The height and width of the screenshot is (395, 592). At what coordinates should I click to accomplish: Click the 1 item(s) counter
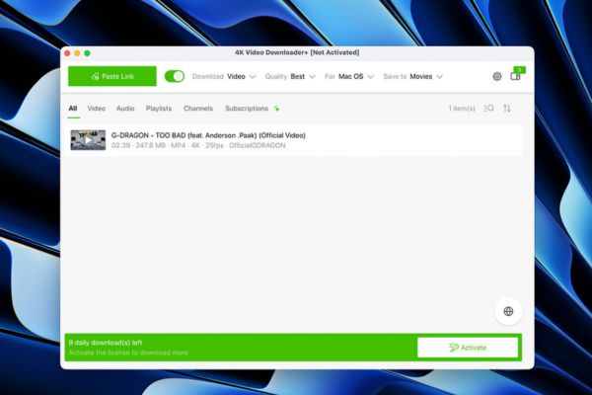(462, 109)
